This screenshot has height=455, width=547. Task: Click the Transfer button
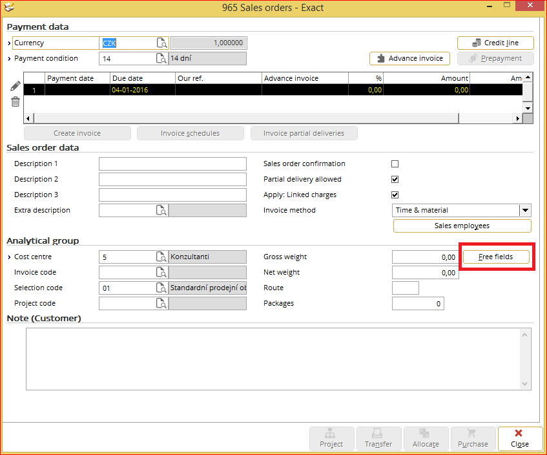pyautogui.click(x=378, y=439)
